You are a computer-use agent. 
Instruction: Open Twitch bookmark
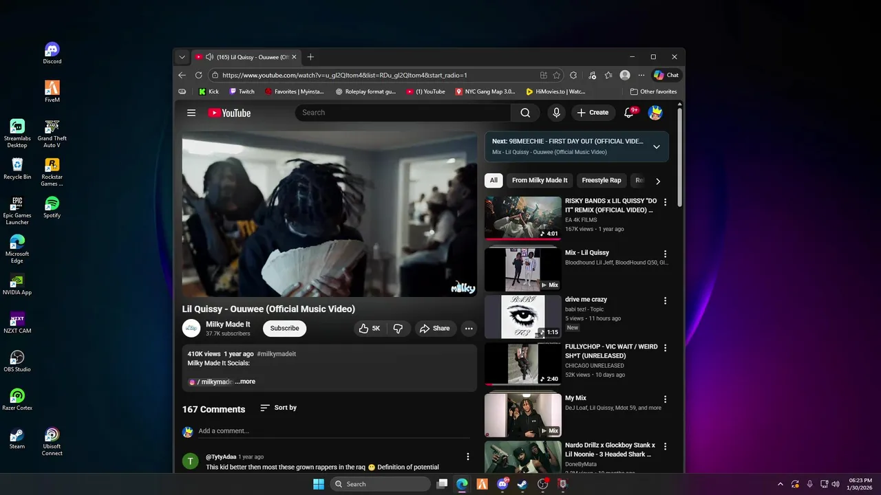(x=242, y=91)
